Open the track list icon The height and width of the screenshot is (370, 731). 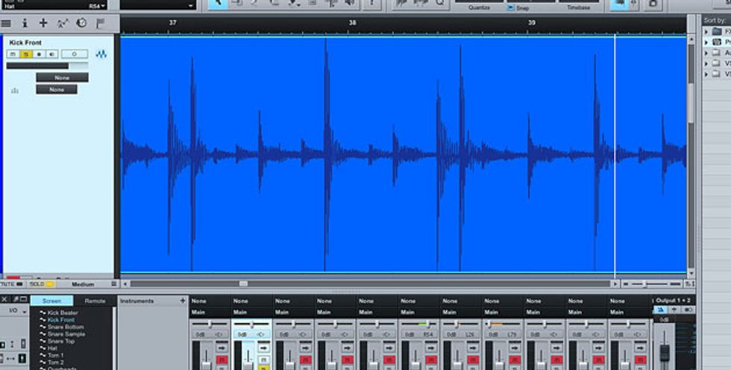coord(7,23)
